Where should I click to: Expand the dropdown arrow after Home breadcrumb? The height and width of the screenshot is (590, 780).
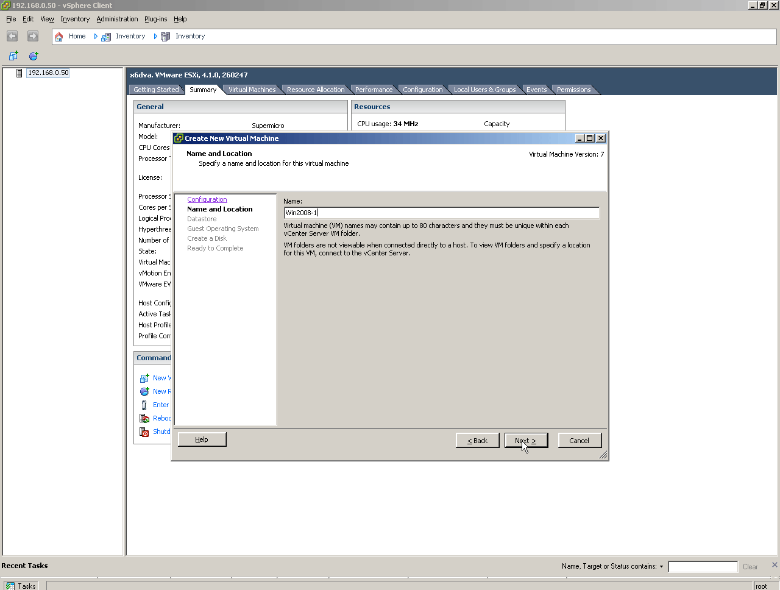point(96,37)
